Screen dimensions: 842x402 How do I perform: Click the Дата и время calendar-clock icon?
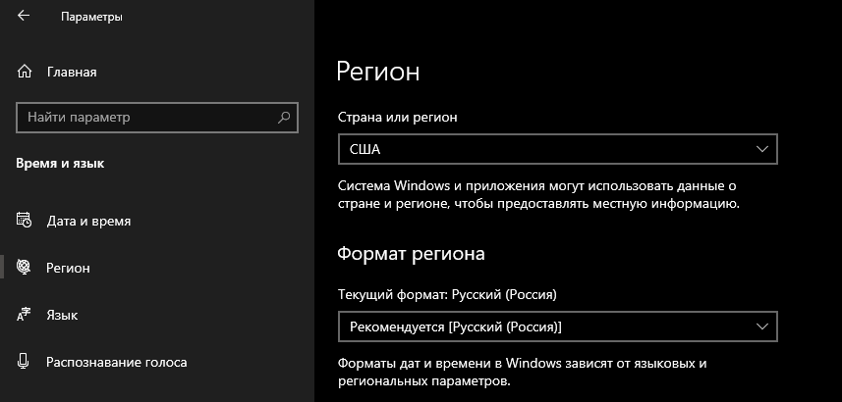pos(26,221)
